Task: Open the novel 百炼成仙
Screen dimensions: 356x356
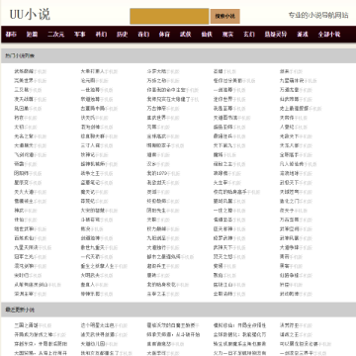Action: [24, 237]
